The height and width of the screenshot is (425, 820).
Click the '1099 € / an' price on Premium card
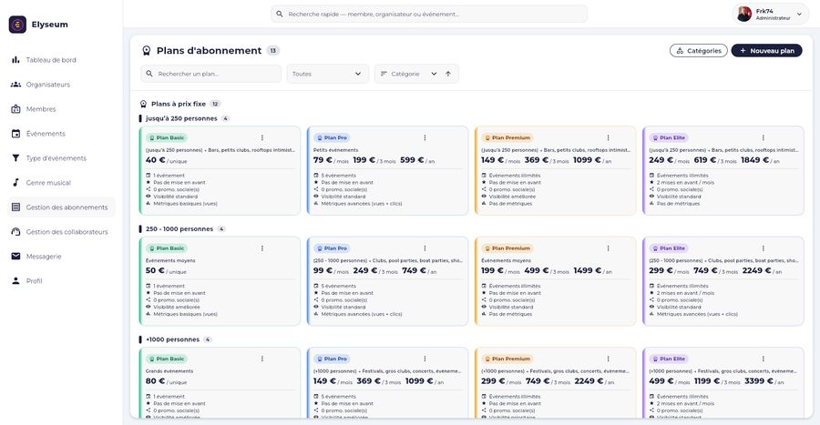(592, 160)
